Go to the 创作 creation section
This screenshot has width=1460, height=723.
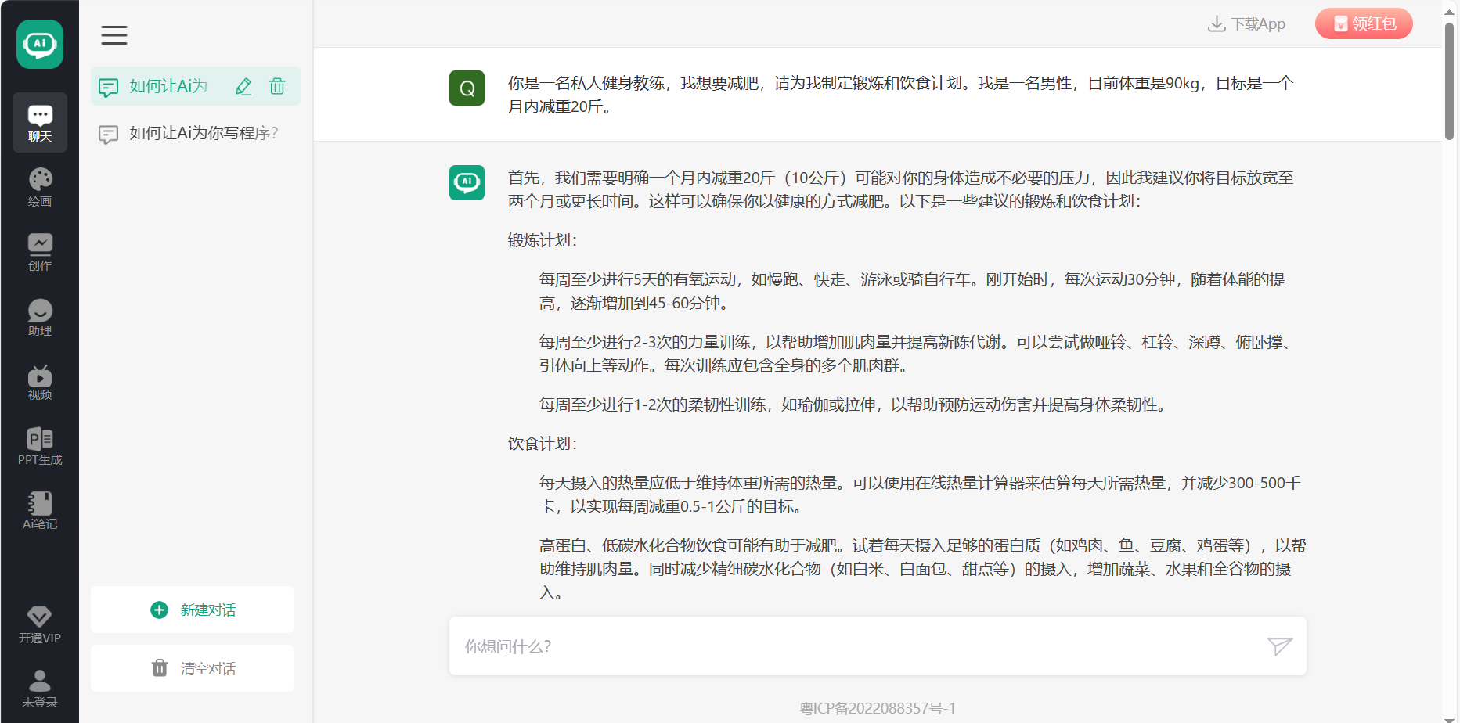pyautogui.click(x=40, y=252)
